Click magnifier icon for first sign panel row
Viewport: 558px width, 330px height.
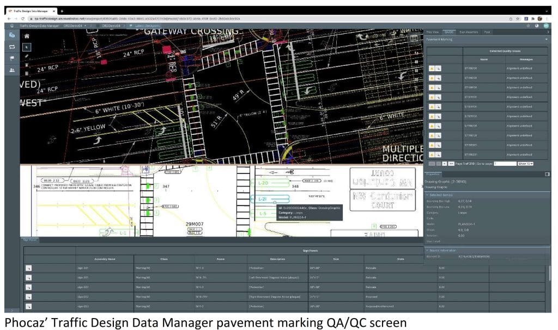tap(28, 267)
